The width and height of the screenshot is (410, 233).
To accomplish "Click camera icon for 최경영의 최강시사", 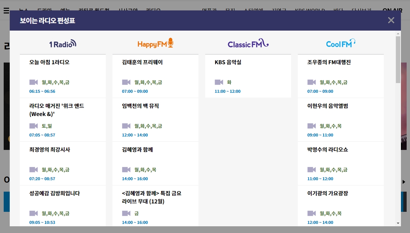I will 33,170.
